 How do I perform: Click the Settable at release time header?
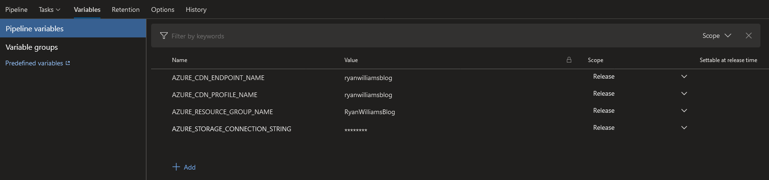click(x=728, y=60)
